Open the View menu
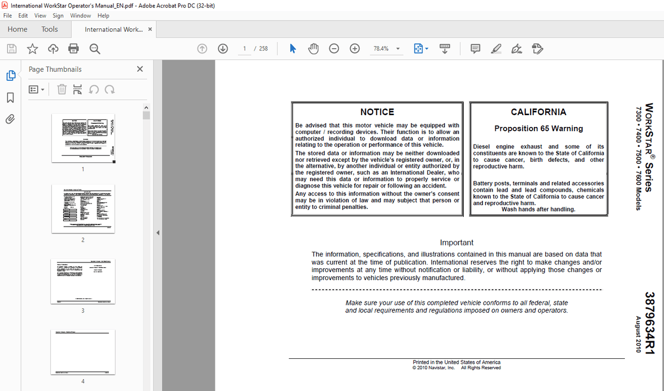664x391 pixels. click(x=40, y=16)
